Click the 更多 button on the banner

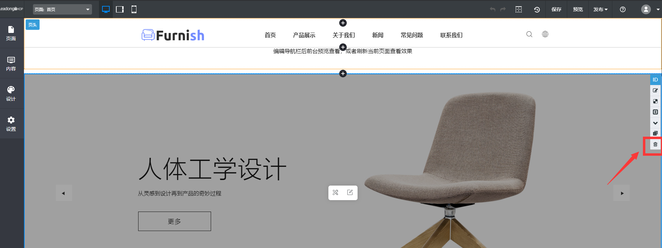(x=174, y=221)
